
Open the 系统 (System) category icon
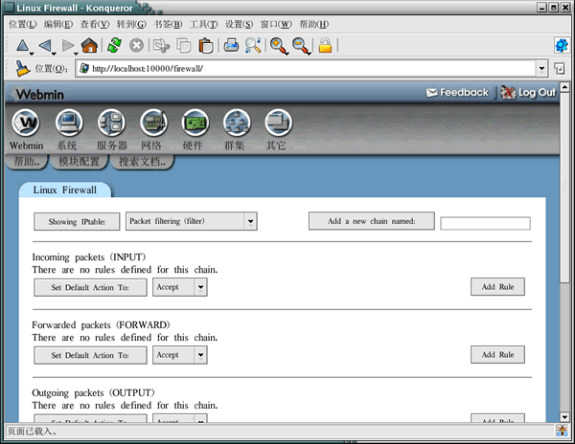coord(69,122)
